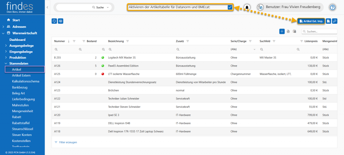Click the filter icon in Zusatz column

coord(188,41)
